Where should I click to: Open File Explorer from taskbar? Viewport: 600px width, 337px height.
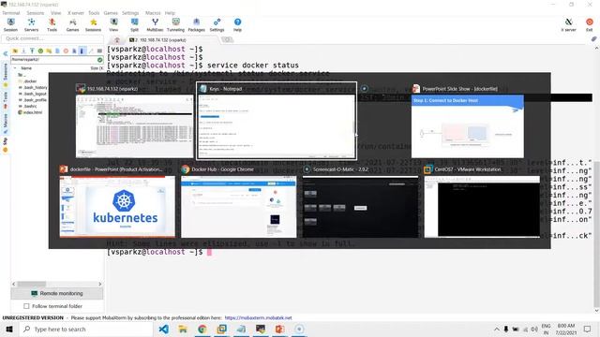[x=183, y=329]
